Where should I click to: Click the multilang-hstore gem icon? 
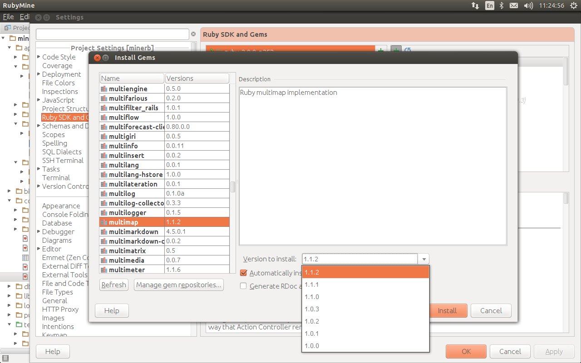104,175
